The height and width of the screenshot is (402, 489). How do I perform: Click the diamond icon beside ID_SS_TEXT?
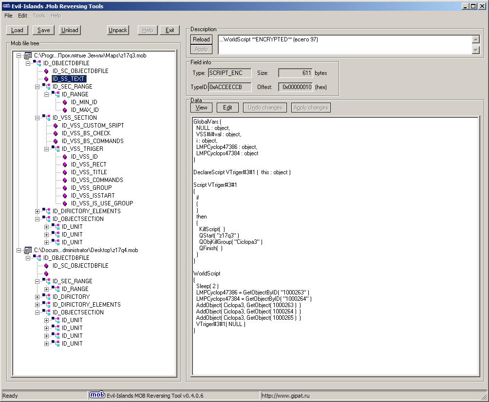46,79
